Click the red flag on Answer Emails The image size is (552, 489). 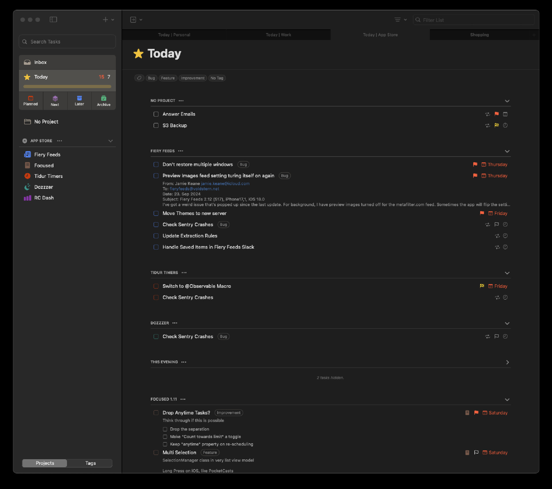click(497, 114)
